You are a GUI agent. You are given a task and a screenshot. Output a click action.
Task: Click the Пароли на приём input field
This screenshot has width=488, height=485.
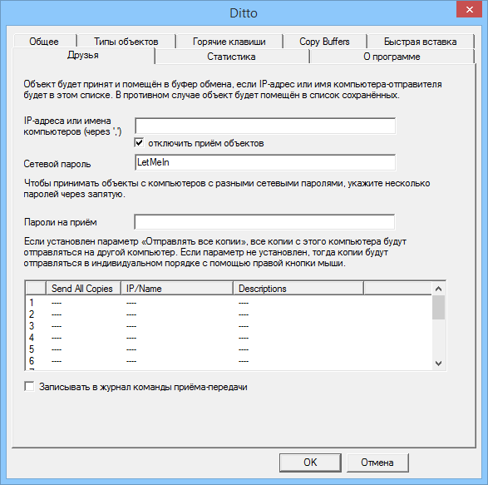pos(264,222)
